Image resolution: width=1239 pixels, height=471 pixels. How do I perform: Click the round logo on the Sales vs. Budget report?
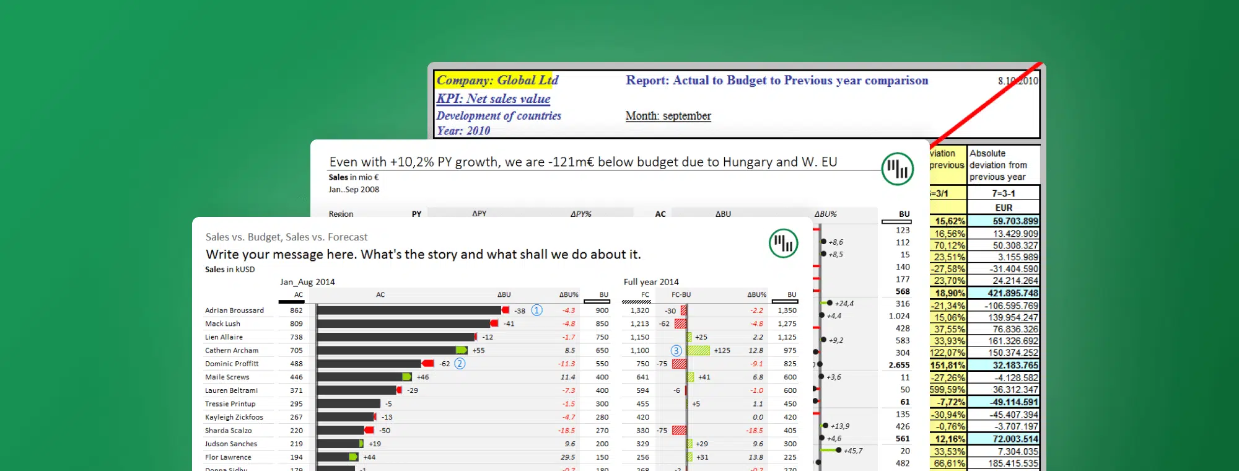(783, 243)
